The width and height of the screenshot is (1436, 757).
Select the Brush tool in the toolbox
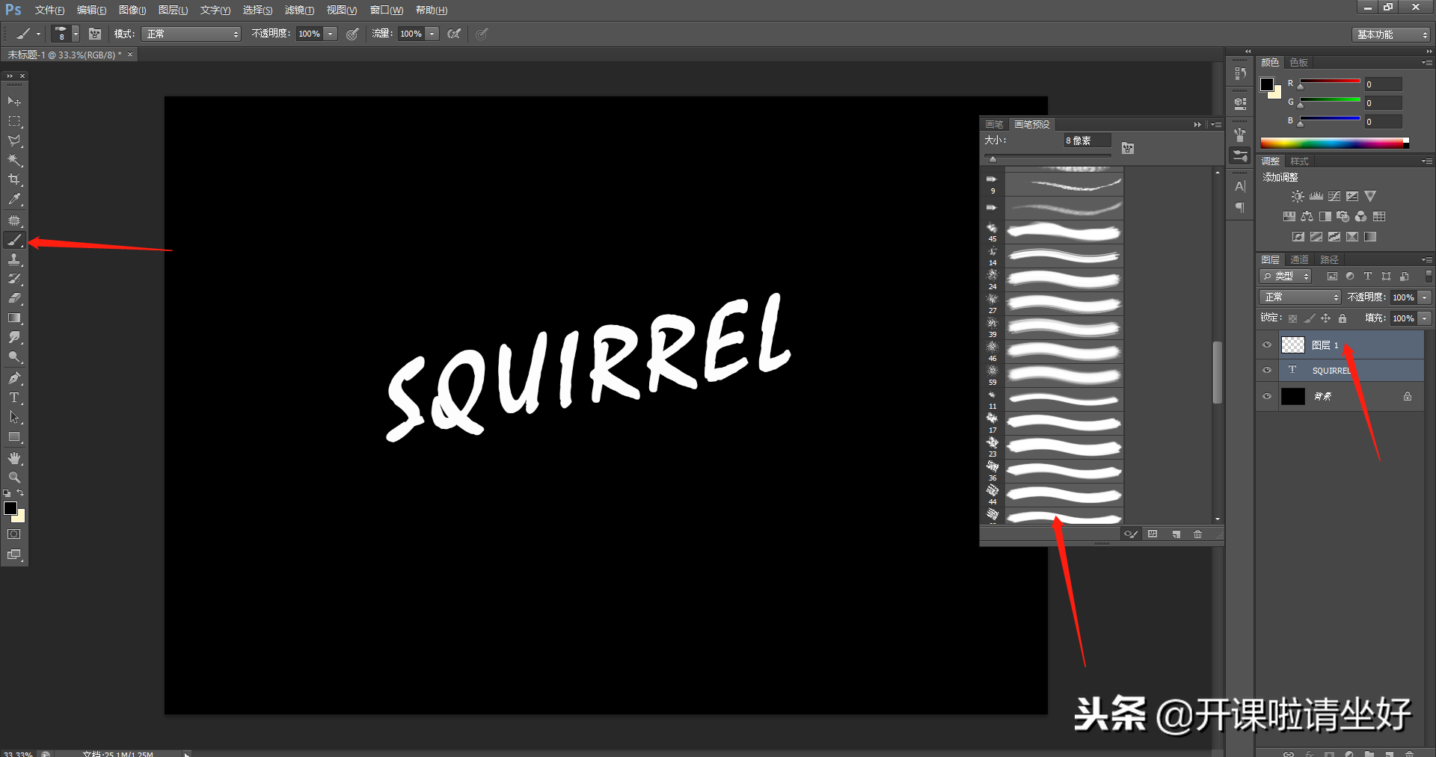pyautogui.click(x=14, y=240)
